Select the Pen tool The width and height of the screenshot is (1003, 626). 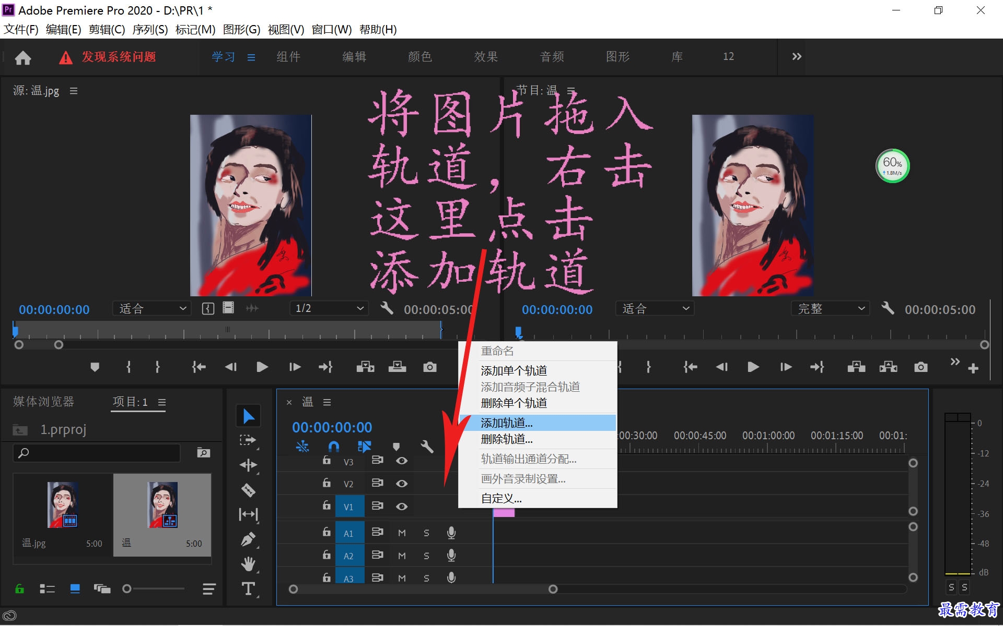(248, 539)
